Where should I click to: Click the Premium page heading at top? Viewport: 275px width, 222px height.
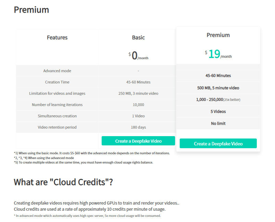31,10
